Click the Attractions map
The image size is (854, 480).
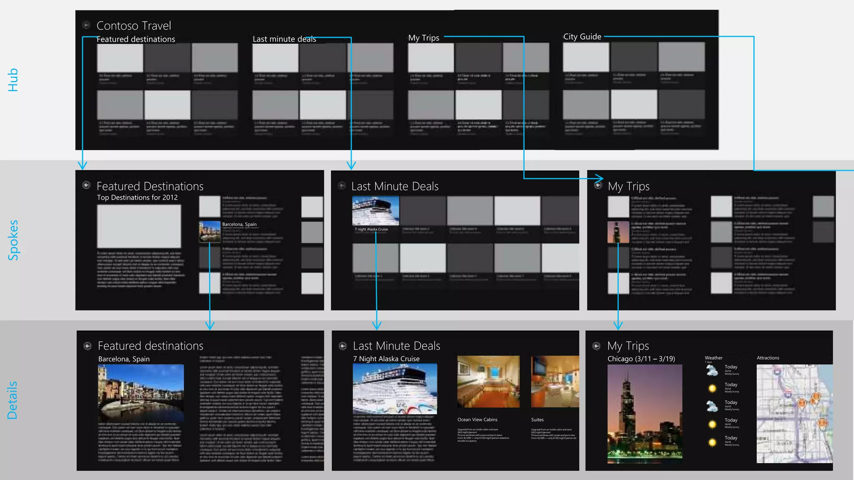pyautogui.click(x=794, y=414)
